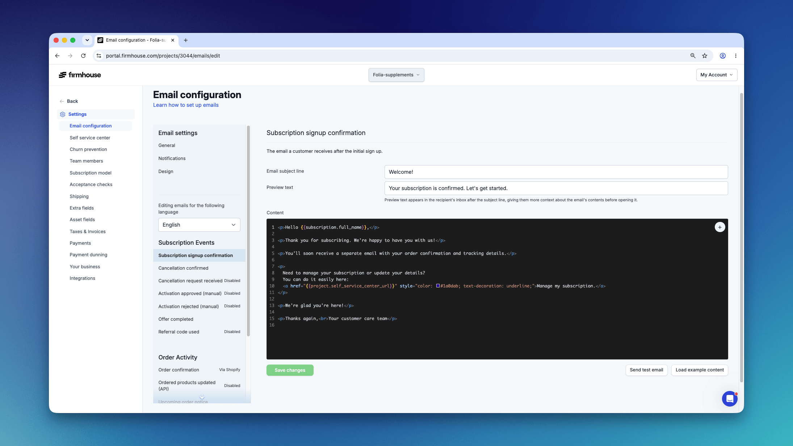Select Referral code used email
793x446 pixels.
(x=199, y=332)
